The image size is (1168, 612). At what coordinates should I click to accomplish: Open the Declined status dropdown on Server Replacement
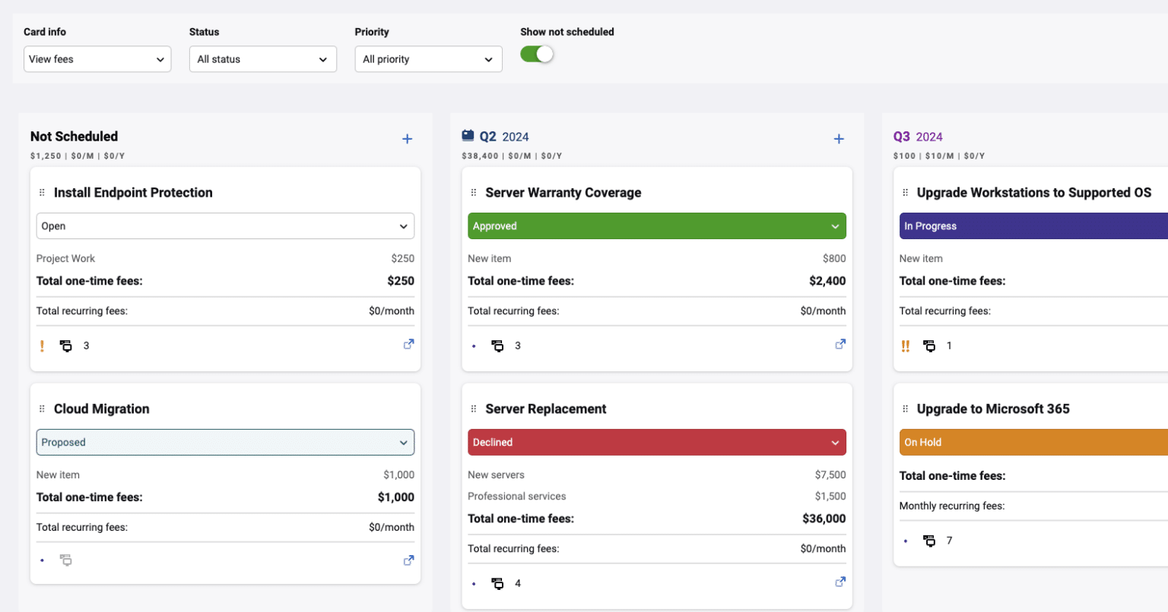point(656,442)
